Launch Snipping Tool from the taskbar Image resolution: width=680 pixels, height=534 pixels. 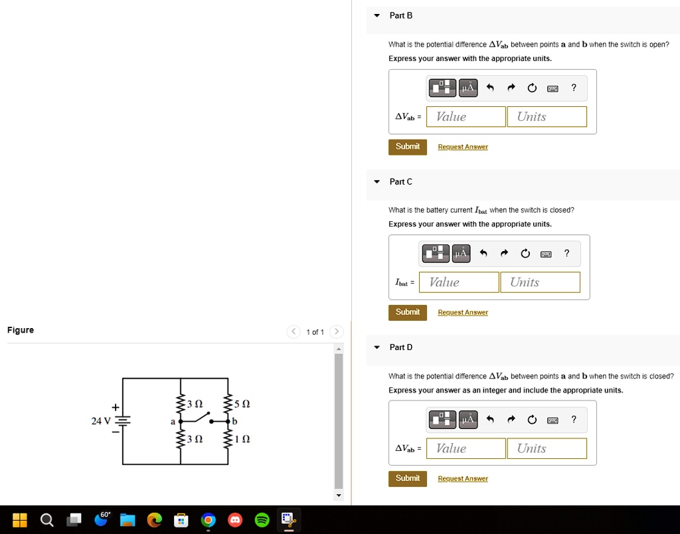(x=288, y=520)
